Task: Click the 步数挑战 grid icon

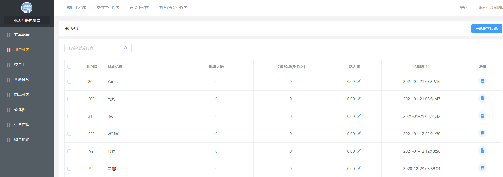Action: [9, 80]
